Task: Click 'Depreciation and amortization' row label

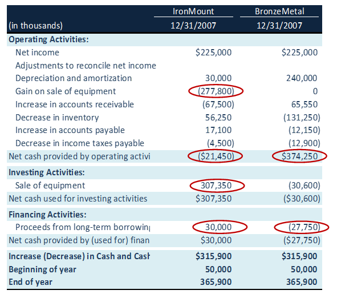Action: click(x=74, y=78)
